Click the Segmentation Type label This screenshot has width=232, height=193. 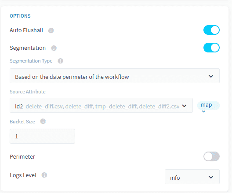(x=31, y=61)
